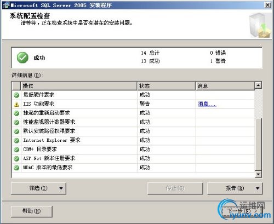This screenshot has width=274, height=224.
Task: Select the 挂起的重新启动要求 row text
Action: tap(47, 113)
